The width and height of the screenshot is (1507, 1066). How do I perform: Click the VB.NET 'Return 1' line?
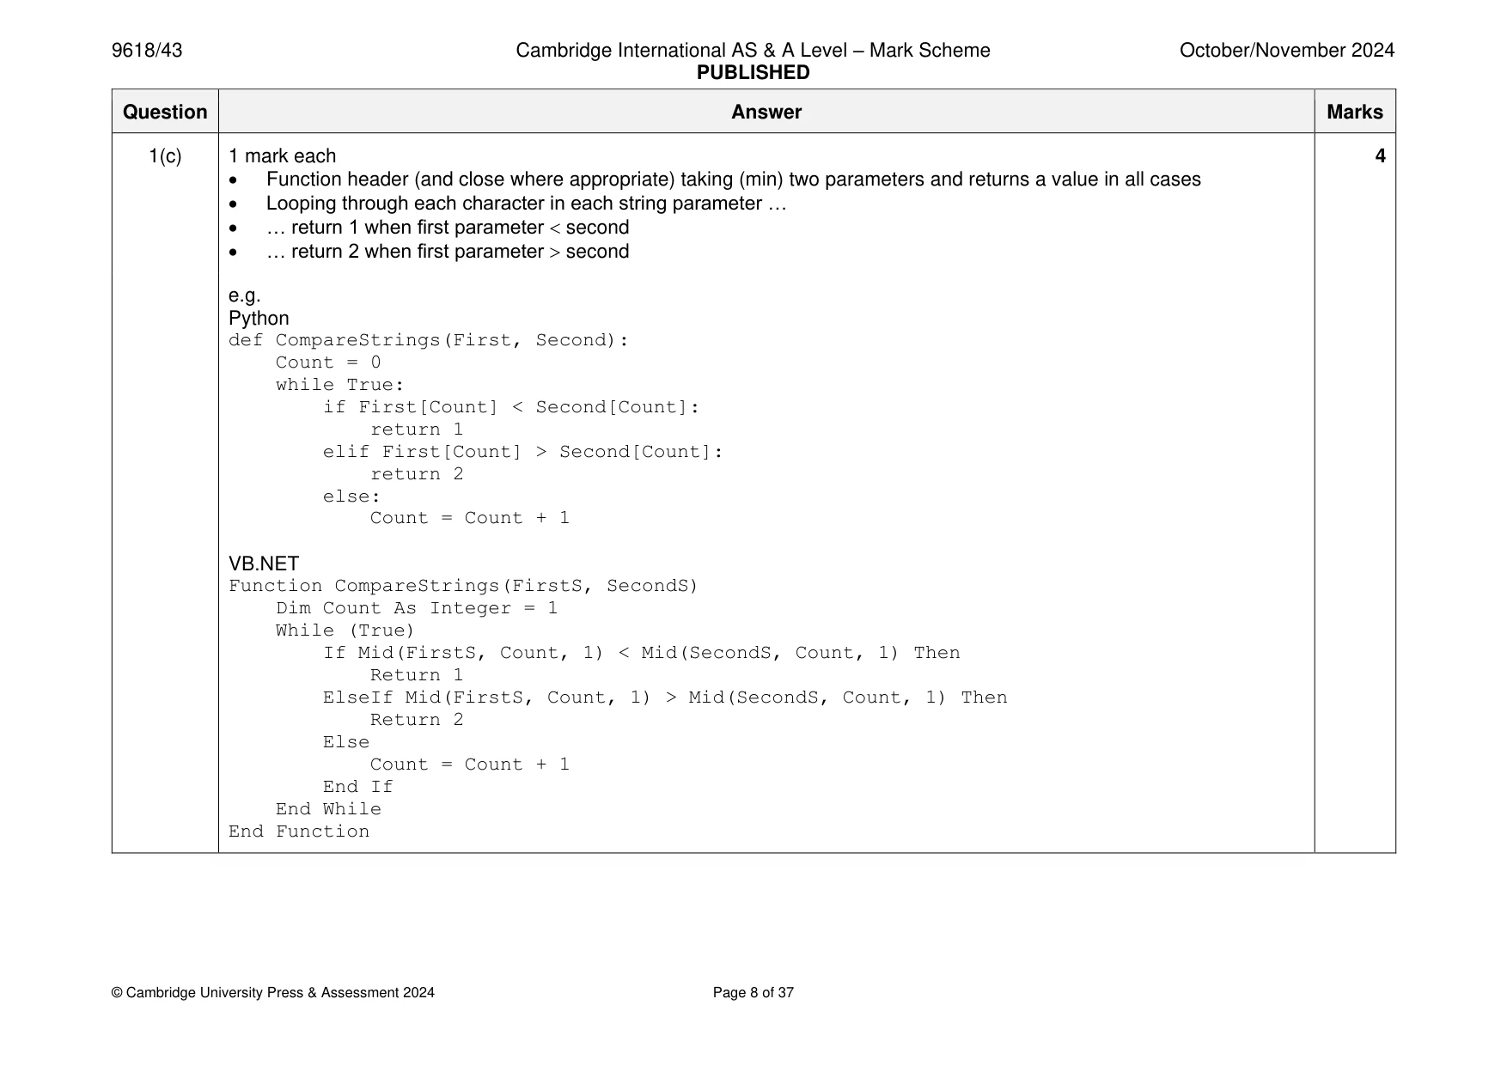417,675
